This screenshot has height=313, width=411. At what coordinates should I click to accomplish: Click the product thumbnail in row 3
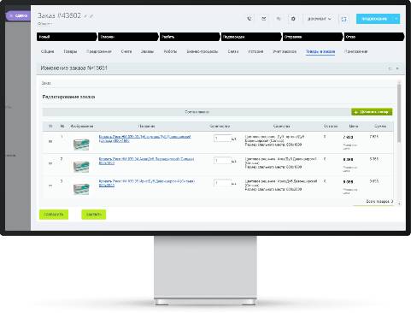click(81, 189)
